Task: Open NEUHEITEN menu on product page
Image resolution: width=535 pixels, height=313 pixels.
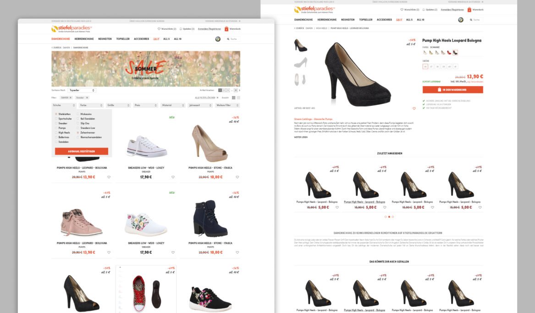Action: point(348,20)
